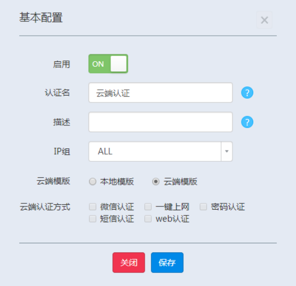Click the red 关闭 button
This screenshot has height=286, width=296.
coord(129,263)
